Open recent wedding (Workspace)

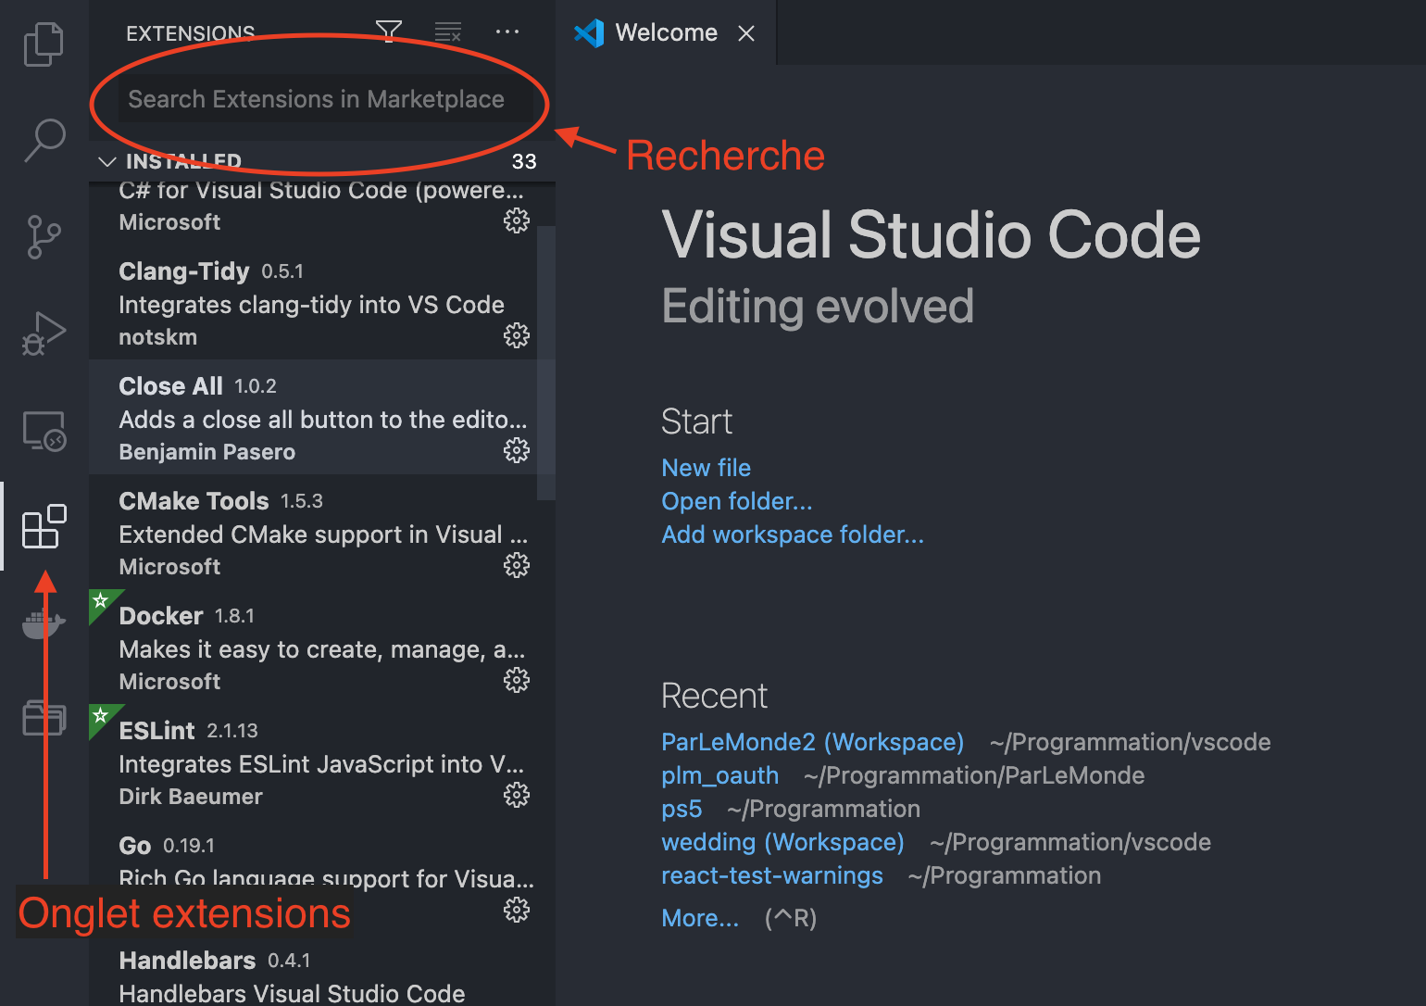pos(782,842)
